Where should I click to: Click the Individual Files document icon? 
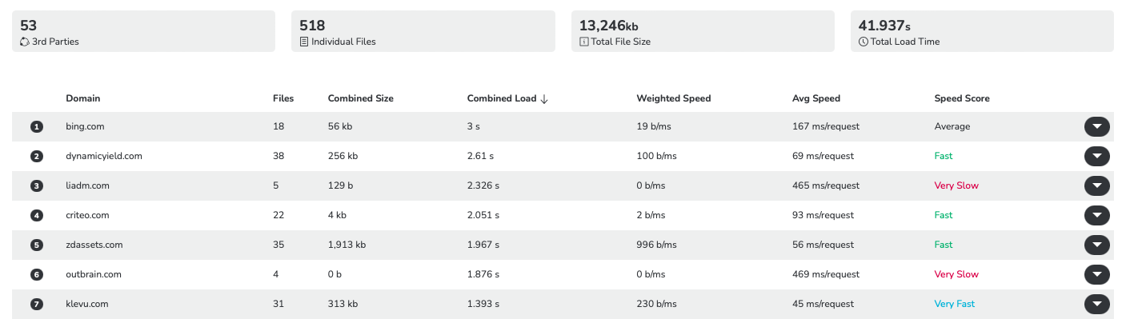click(x=304, y=42)
